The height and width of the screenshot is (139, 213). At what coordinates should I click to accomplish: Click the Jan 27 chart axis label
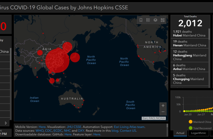coord(201,114)
